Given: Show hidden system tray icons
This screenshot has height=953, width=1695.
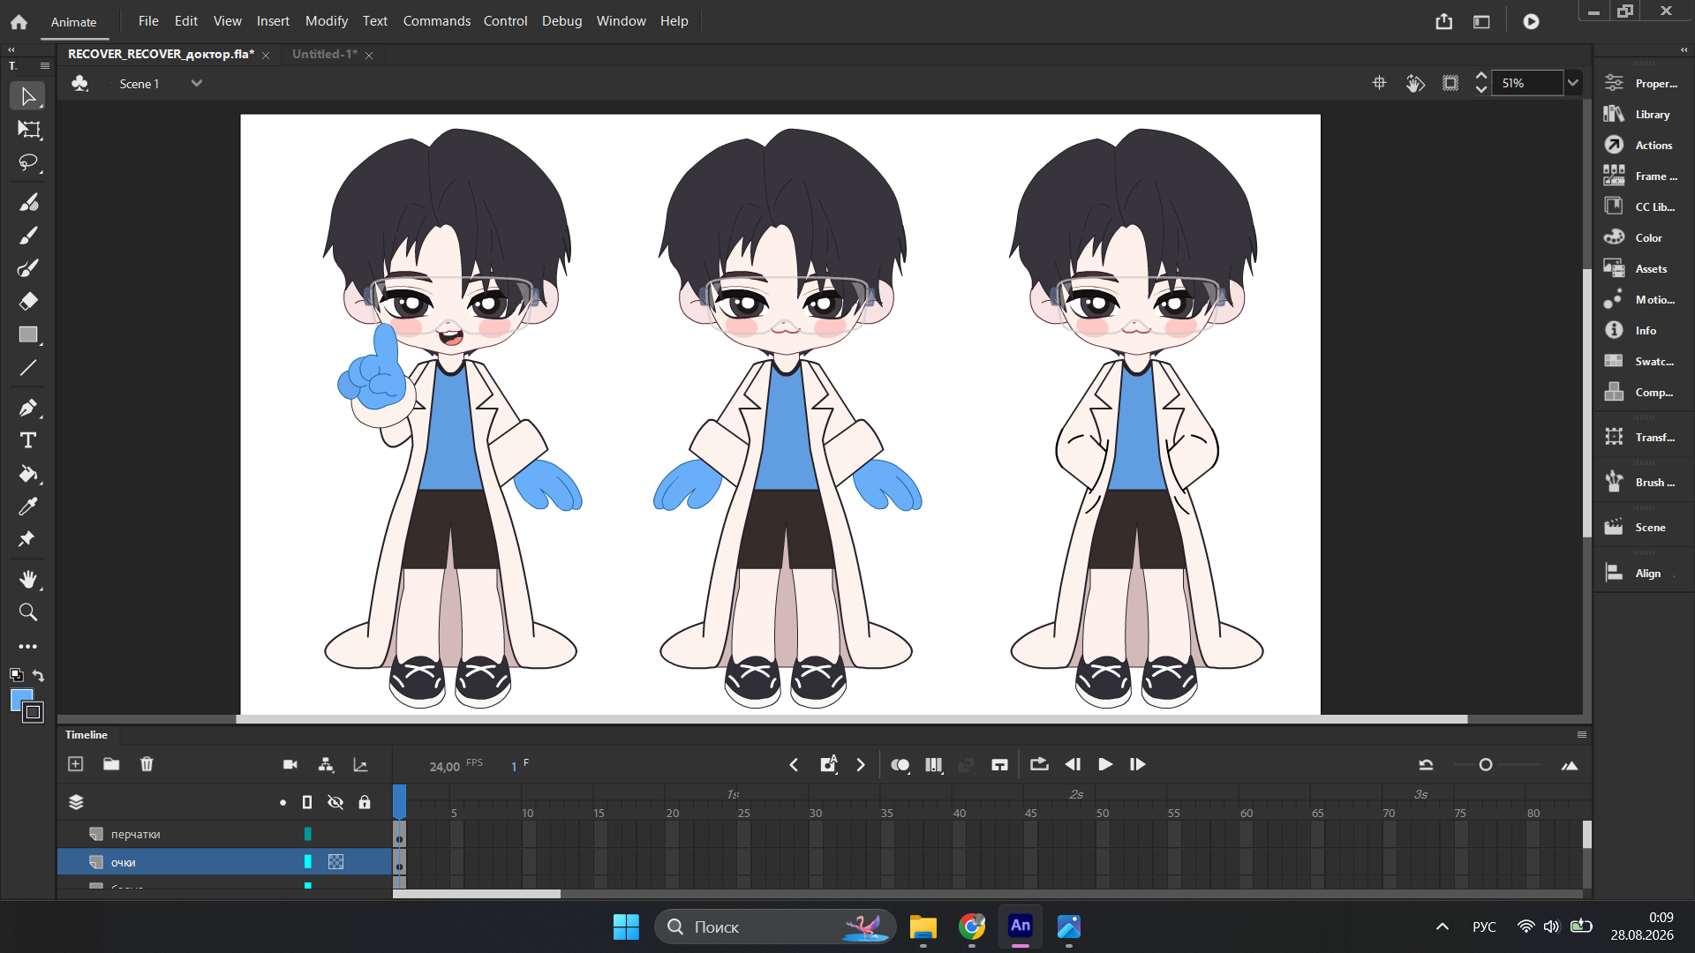Looking at the screenshot, I should pos(1443,927).
